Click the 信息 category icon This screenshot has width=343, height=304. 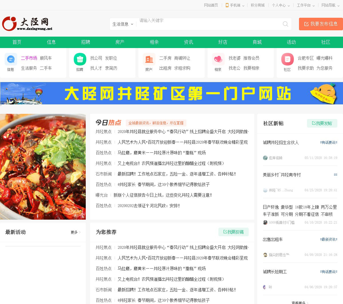tap(11, 59)
